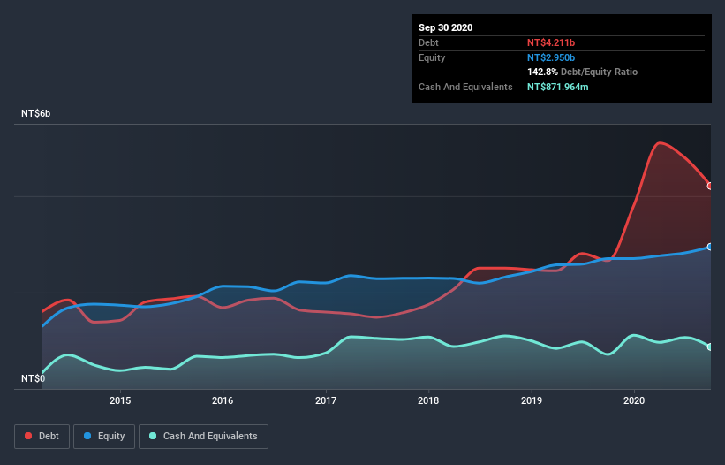
Task: Click the 2020 x-axis label
Action: [x=634, y=400]
